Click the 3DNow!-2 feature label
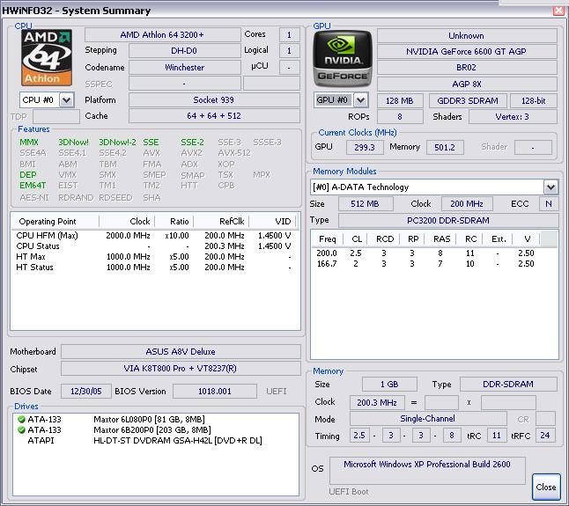Screen dimensions: 569x506 [x=117, y=143]
